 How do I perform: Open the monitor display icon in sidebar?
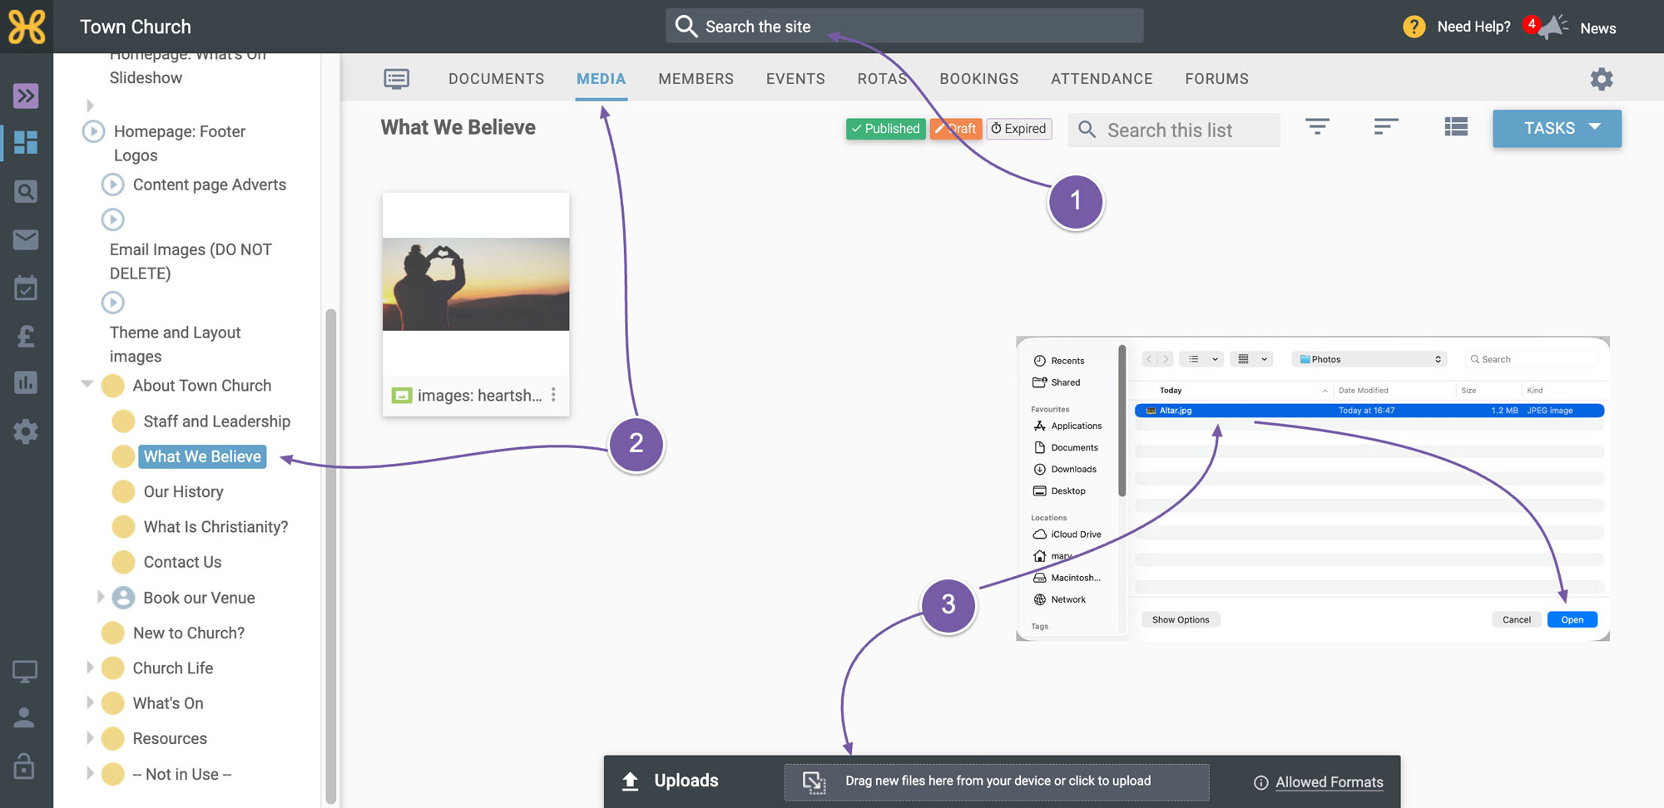[25, 671]
